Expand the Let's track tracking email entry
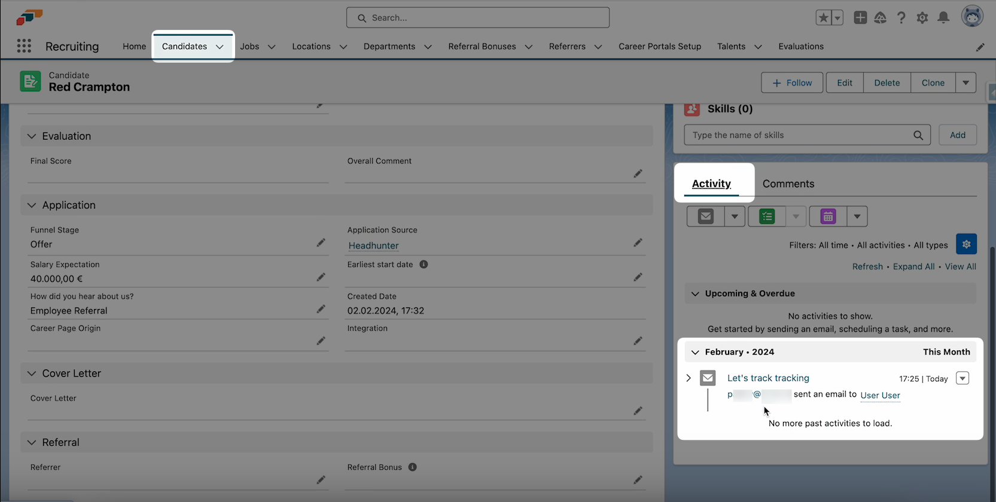996x502 pixels. 689,378
